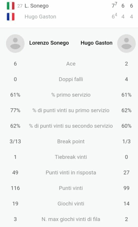Click Sonego's 116 Punti vinti value
Screen dimensions: 138x227
(x=15, y=188)
